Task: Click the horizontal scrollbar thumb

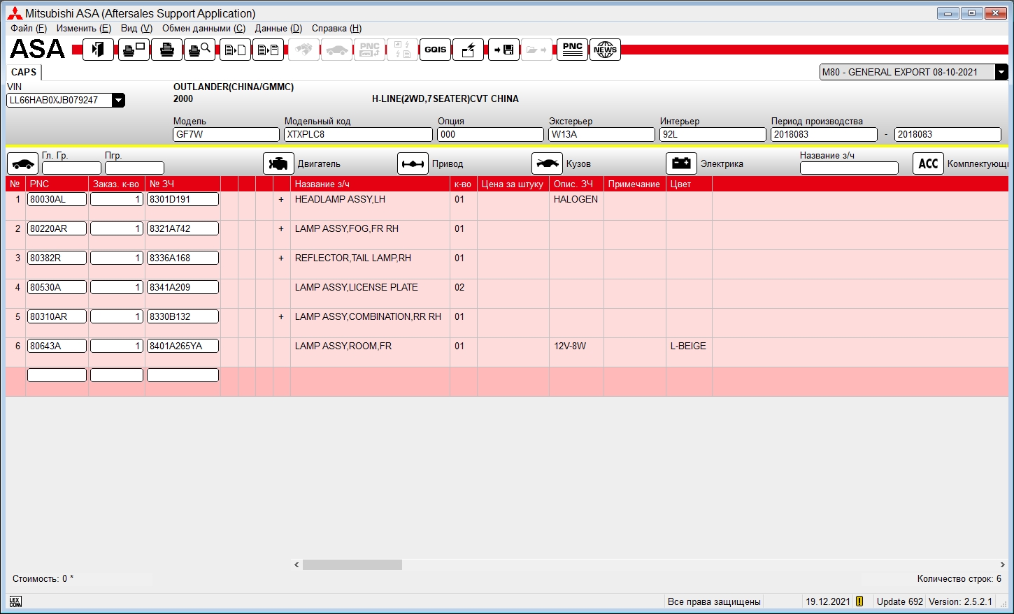Action: (x=352, y=564)
